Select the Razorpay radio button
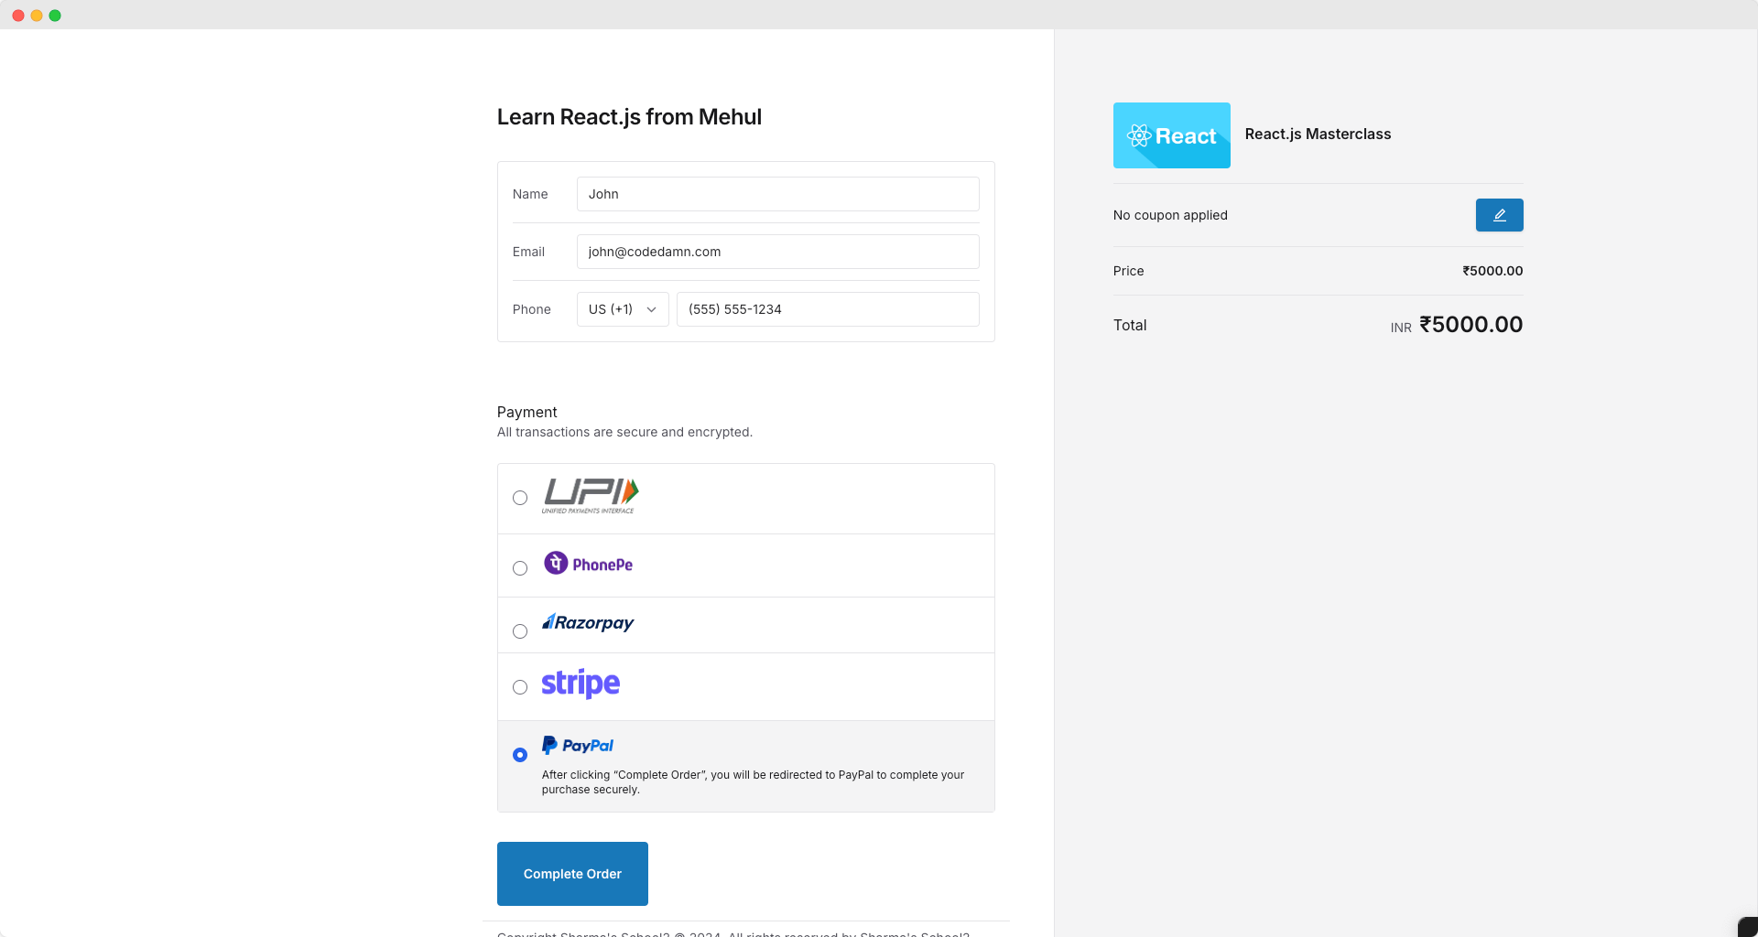The image size is (1758, 937). pyautogui.click(x=520, y=631)
